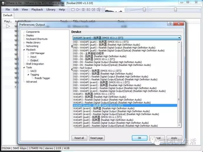Viewport: 203px width, 152px height.
Task: Select Advanced preferences page
Action: (x=31, y=82)
